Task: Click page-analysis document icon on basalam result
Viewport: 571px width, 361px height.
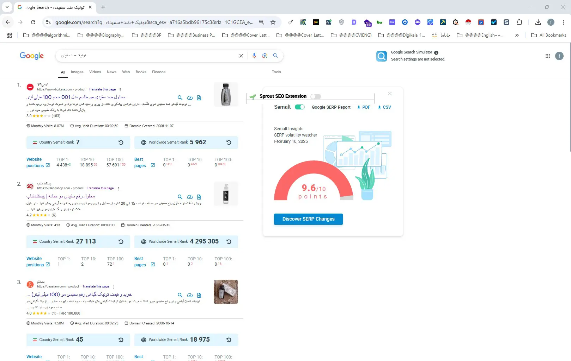Action: (199, 295)
